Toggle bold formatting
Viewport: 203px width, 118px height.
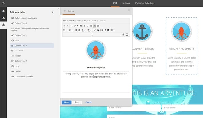[x=84, y=26]
